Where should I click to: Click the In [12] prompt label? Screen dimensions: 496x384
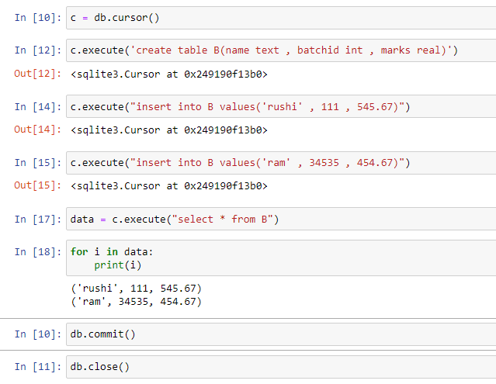tap(38, 50)
